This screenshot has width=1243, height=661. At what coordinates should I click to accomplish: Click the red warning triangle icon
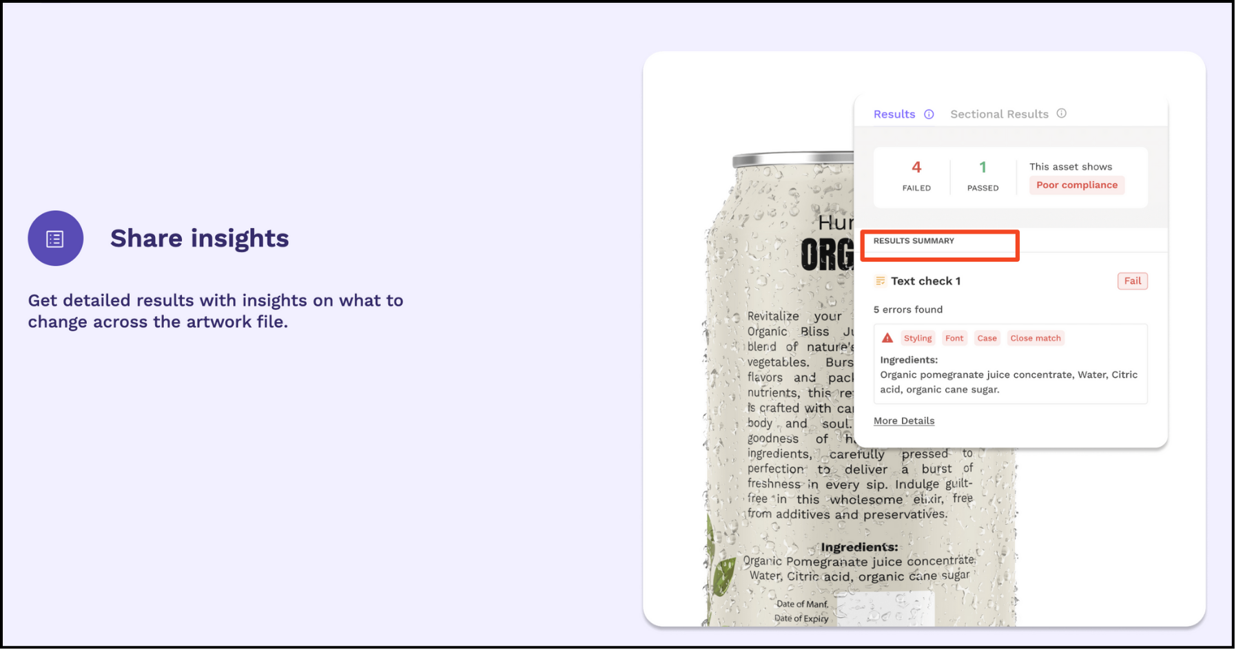[x=887, y=338]
